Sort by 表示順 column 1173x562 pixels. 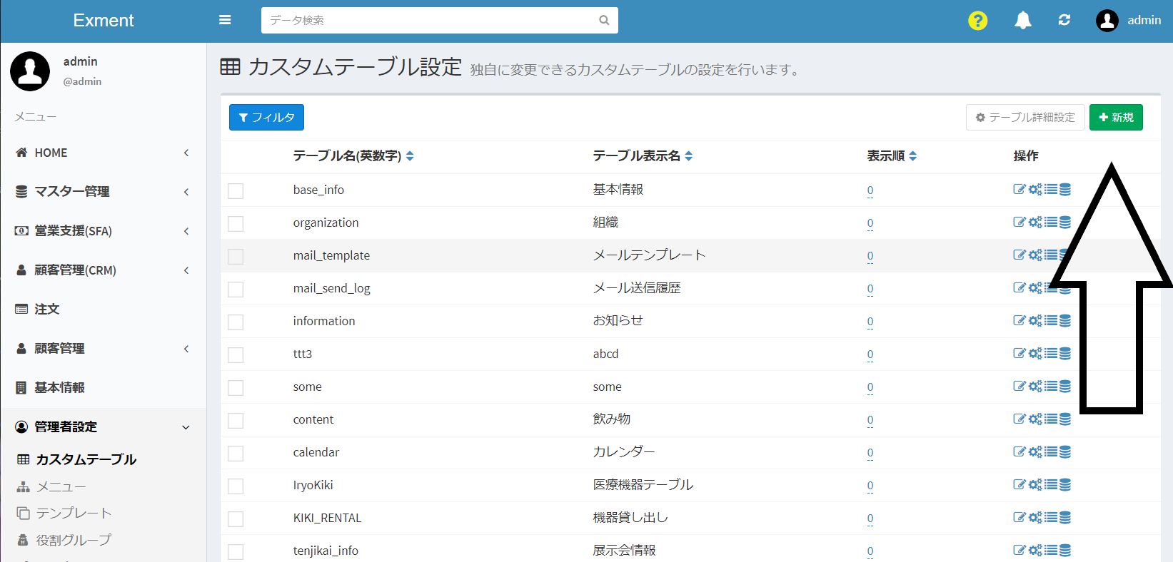[913, 156]
